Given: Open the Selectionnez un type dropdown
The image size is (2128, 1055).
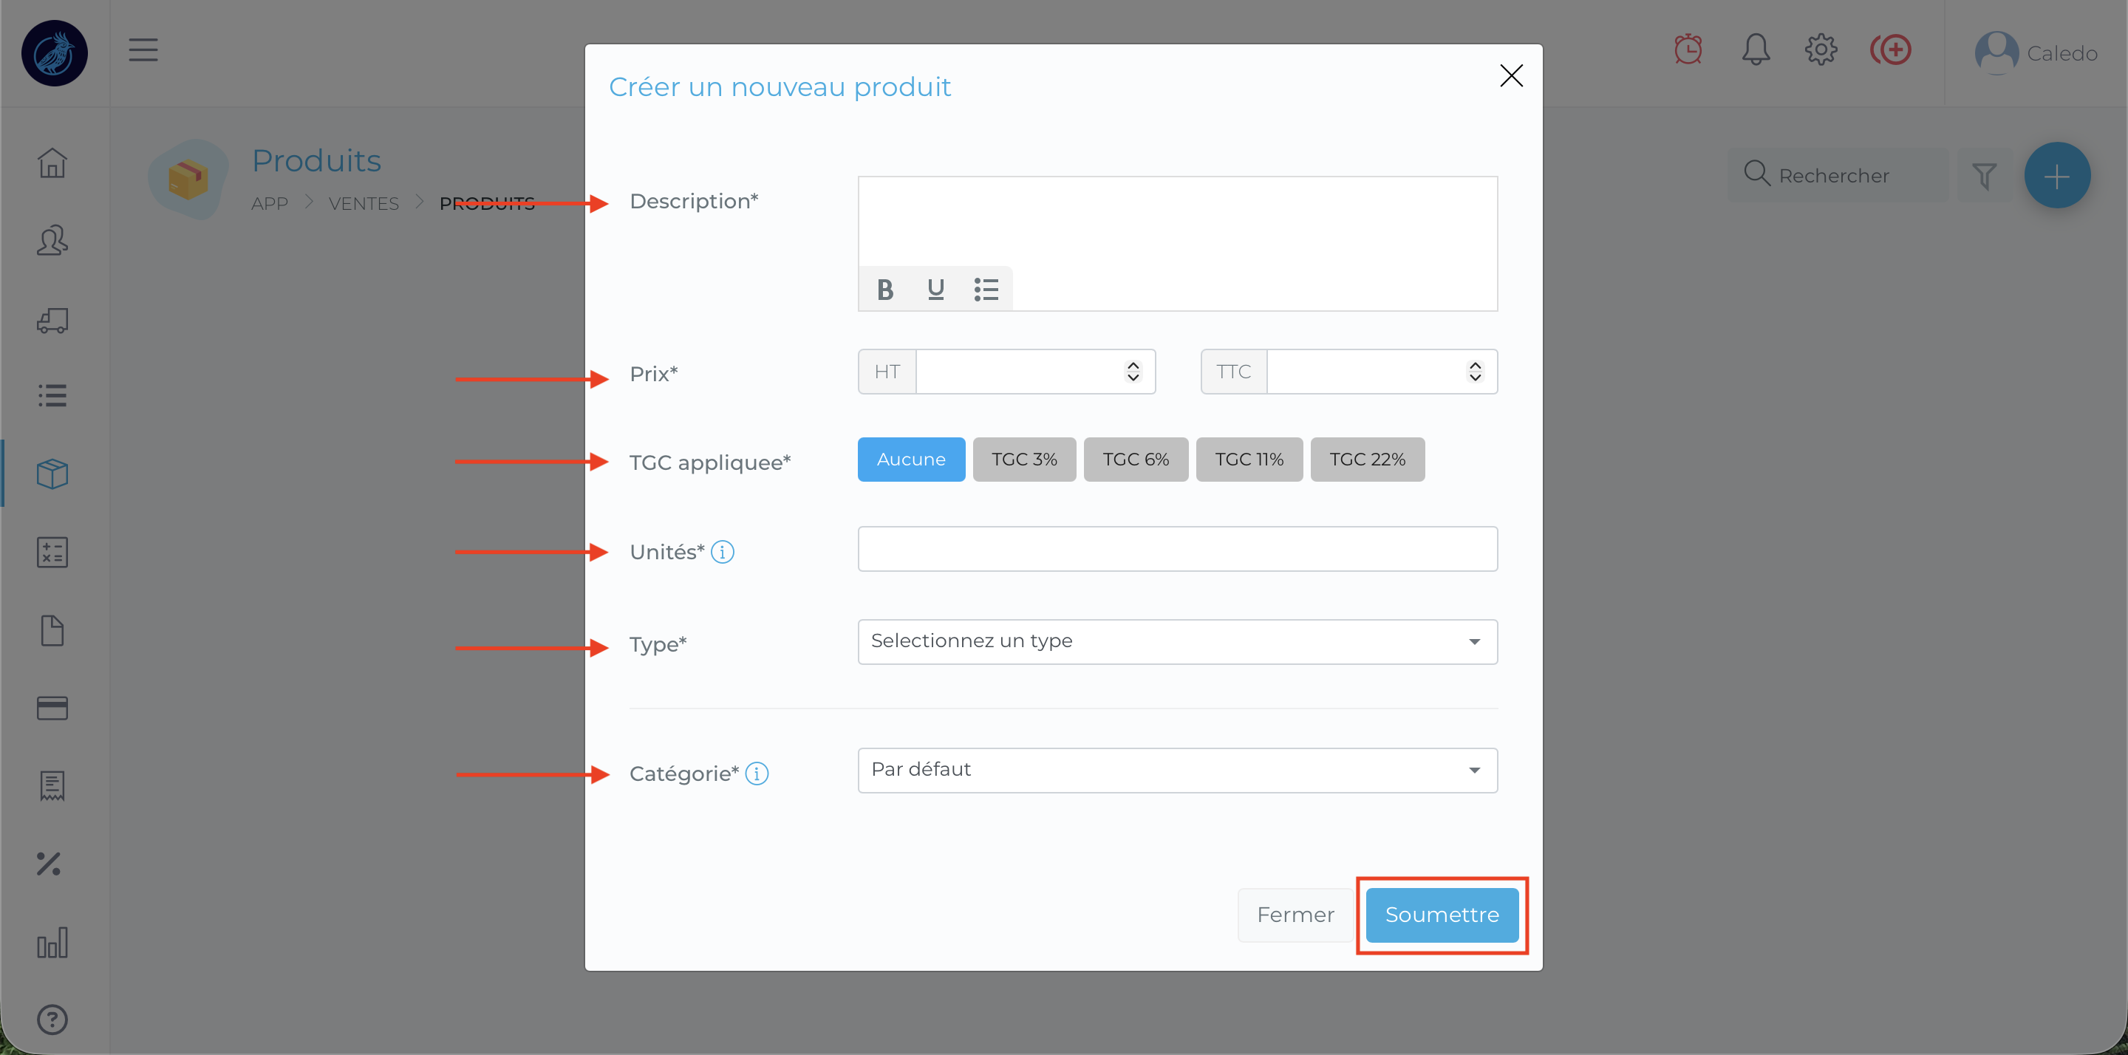Looking at the screenshot, I should tap(1176, 642).
